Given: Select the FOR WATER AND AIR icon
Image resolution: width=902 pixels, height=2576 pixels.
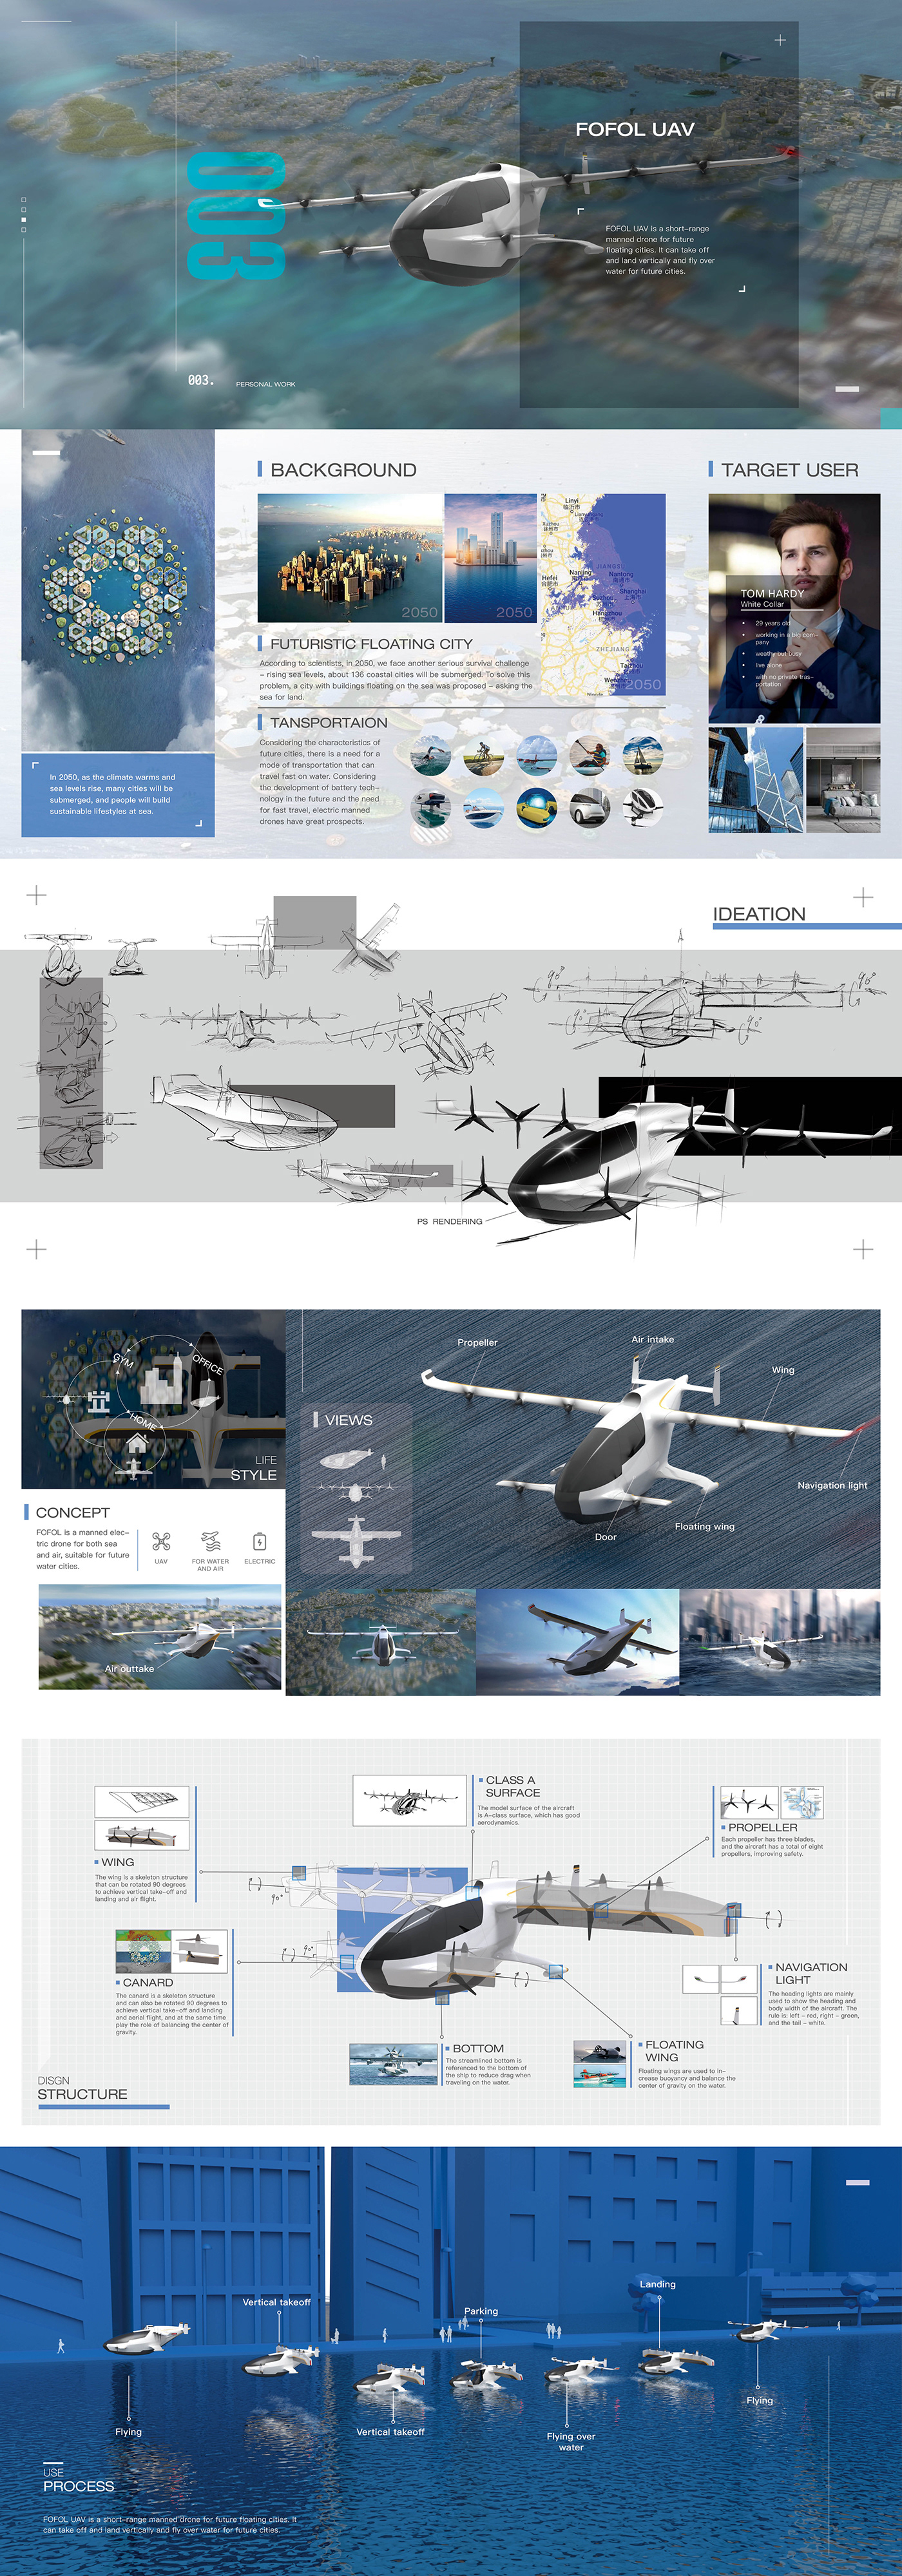Looking at the screenshot, I should click(x=210, y=1541).
